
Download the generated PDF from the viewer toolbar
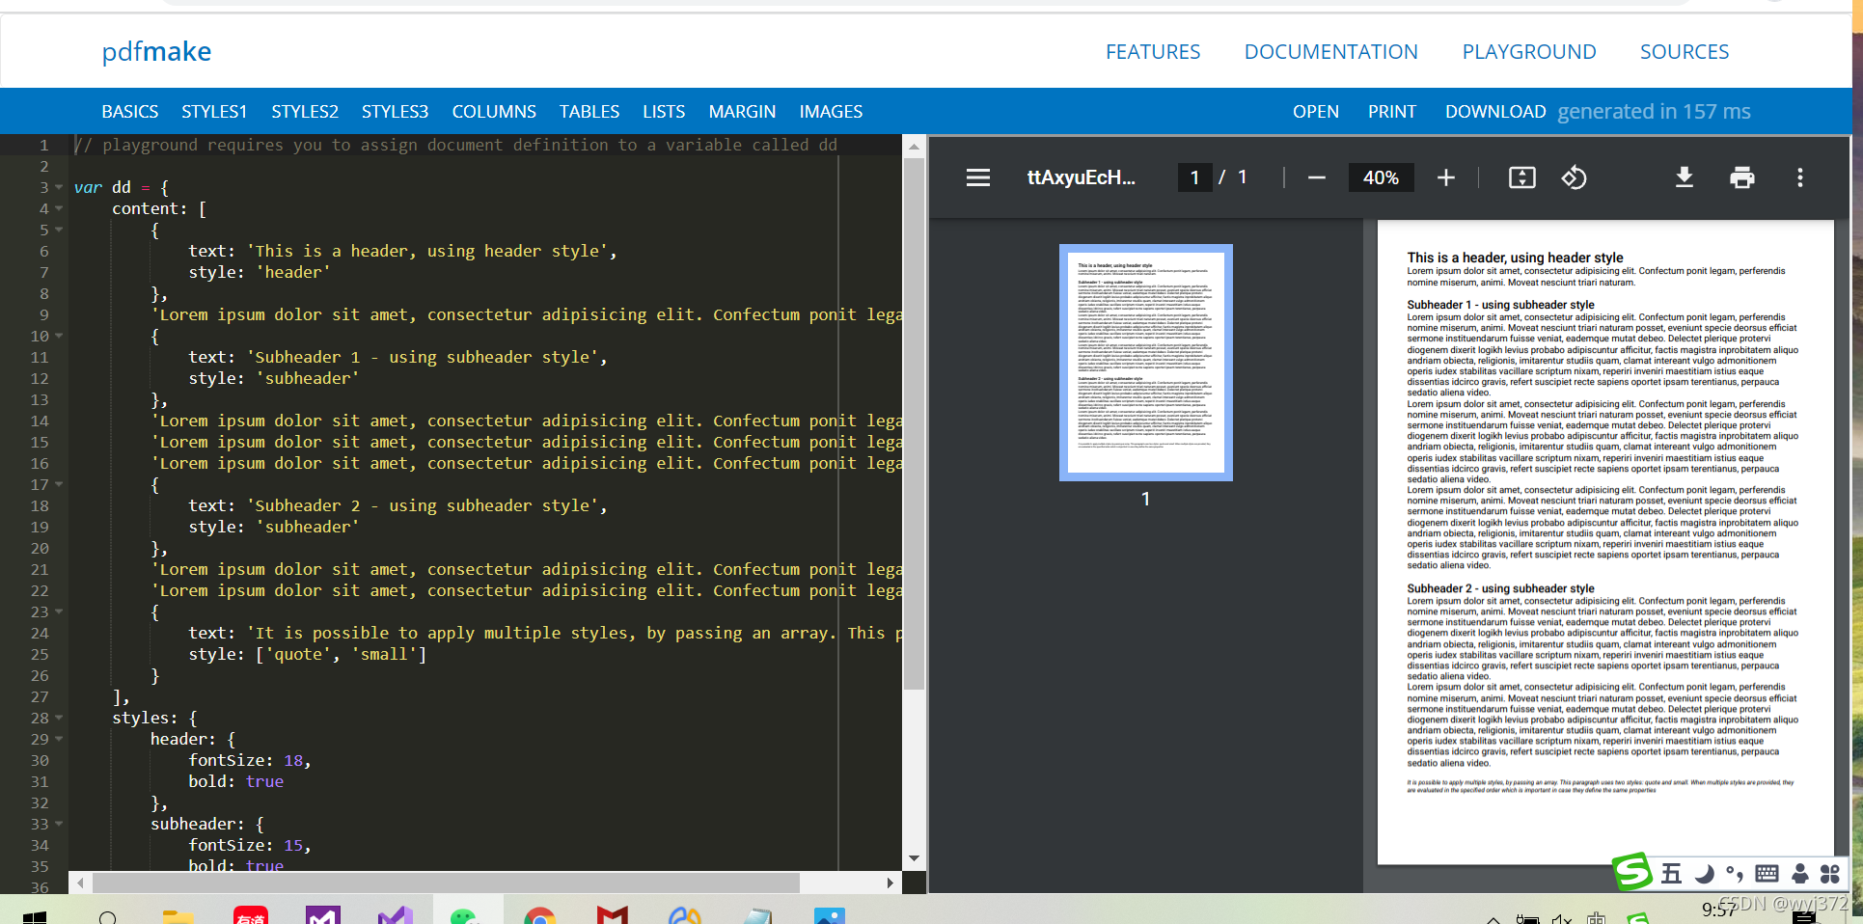(x=1685, y=177)
